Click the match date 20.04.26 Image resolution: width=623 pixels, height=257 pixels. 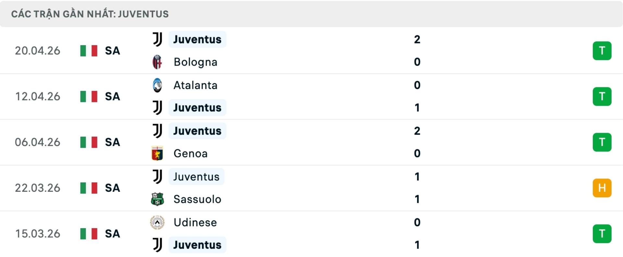[x=38, y=51]
